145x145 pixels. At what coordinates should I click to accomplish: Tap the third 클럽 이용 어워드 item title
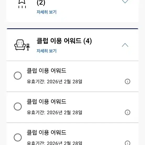[x=46, y=132]
